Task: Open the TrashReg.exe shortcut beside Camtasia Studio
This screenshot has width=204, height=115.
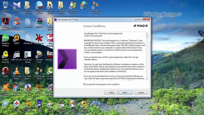Action: pos(39,73)
